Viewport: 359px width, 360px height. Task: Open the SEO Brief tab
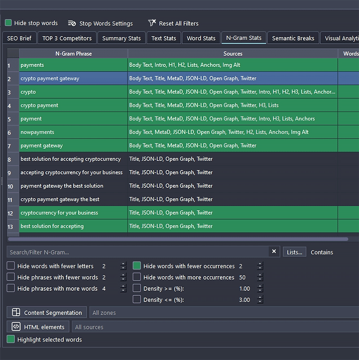19,38
